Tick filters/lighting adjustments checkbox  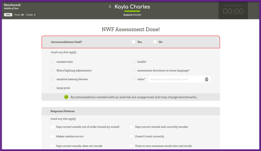point(53,70)
